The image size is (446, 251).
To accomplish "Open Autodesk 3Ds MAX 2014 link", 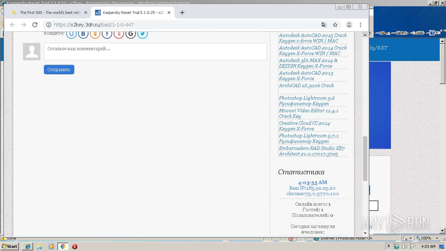I will (308, 63).
